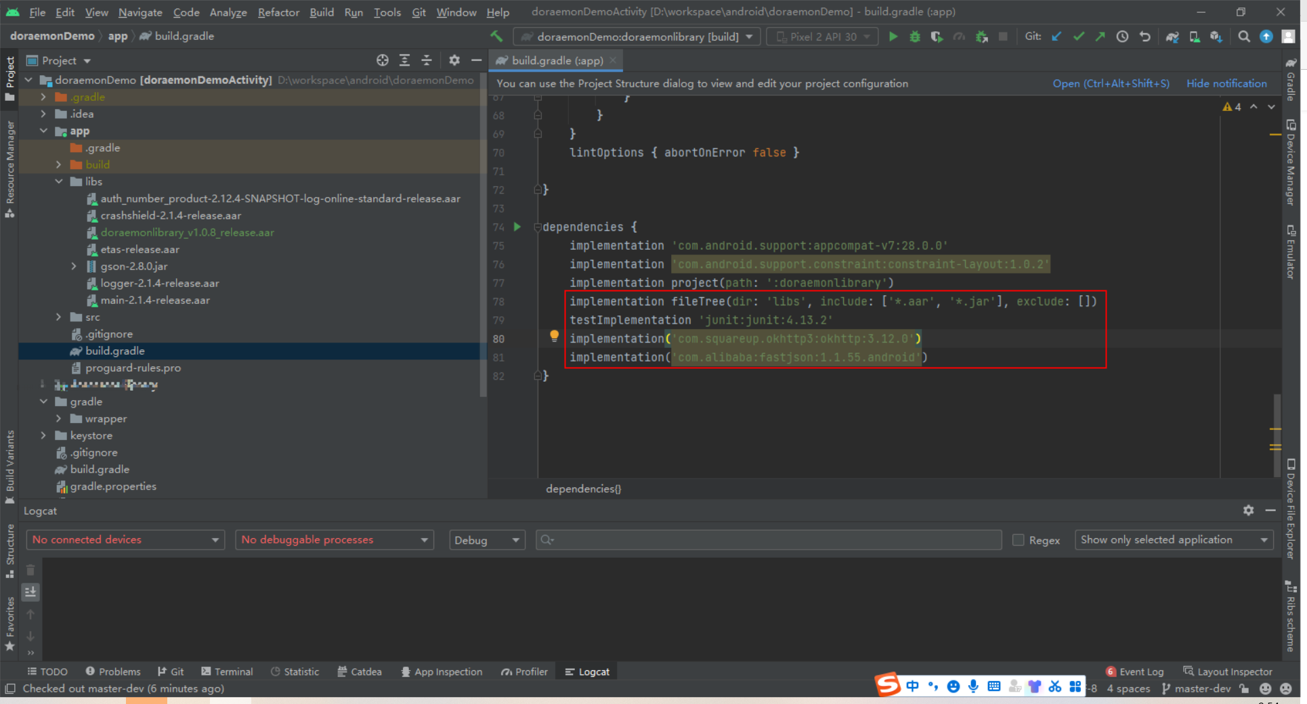The width and height of the screenshot is (1307, 704).
Task: Hide the Project panel with minus icon
Action: pyautogui.click(x=477, y=60)
